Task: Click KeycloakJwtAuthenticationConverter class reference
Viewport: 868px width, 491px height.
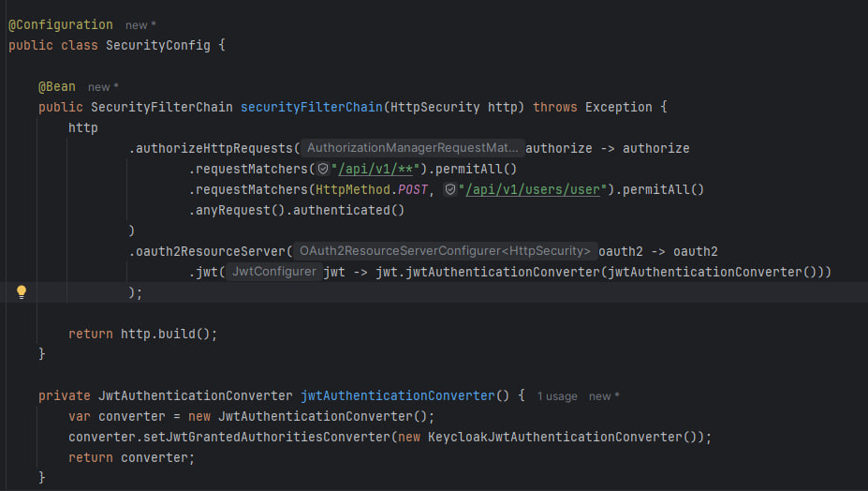Action: [554, 437]
